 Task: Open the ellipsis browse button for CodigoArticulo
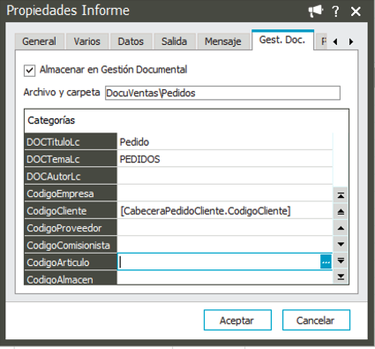(326, 262)
